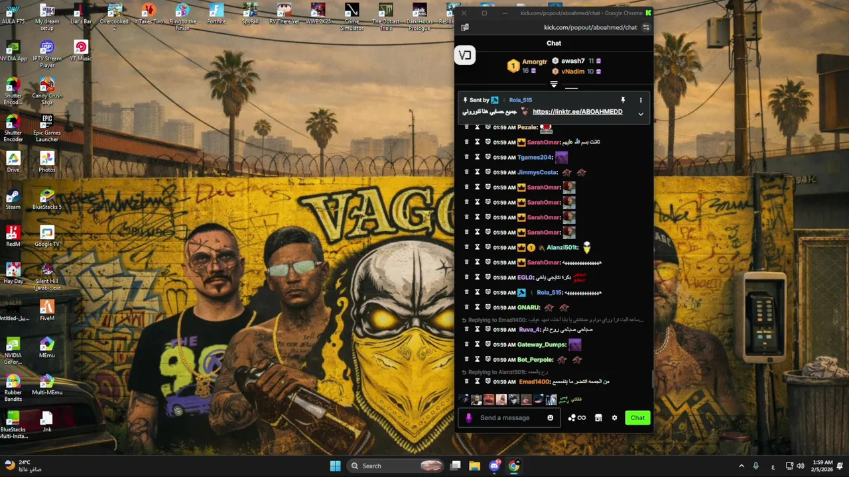The height and width of the screenshot is (477, 849).
Task: Open File Explorer from the taskbar
Action: coord(475,466)
